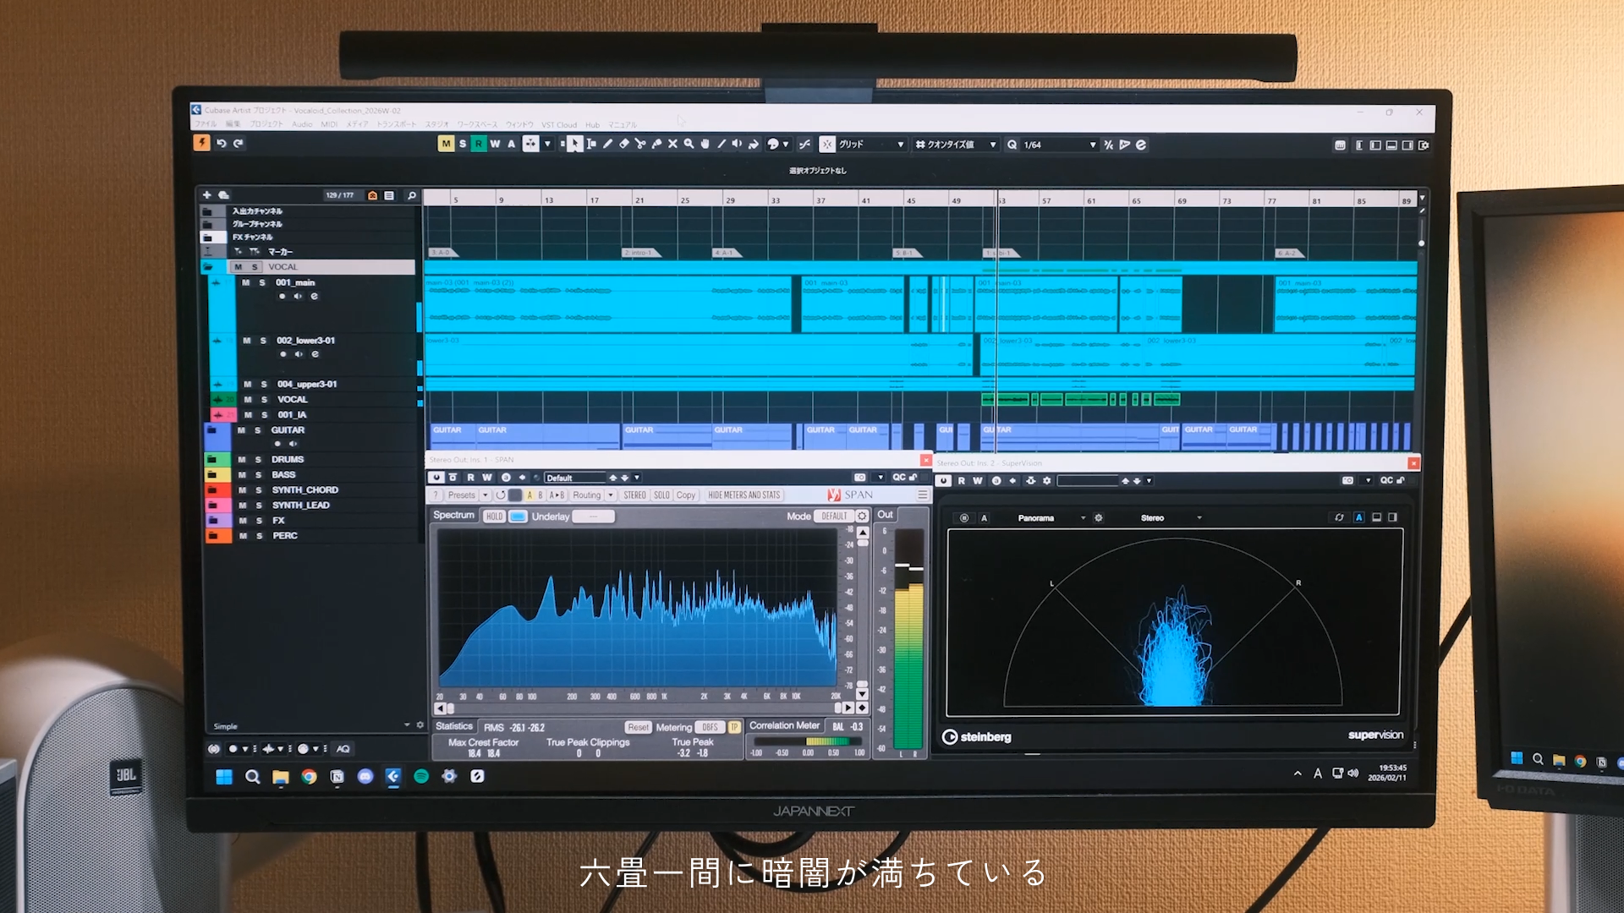Open Spotify from the Windows taskbar
This screenshot has height=913, width=1624.
tap(421, 776)
